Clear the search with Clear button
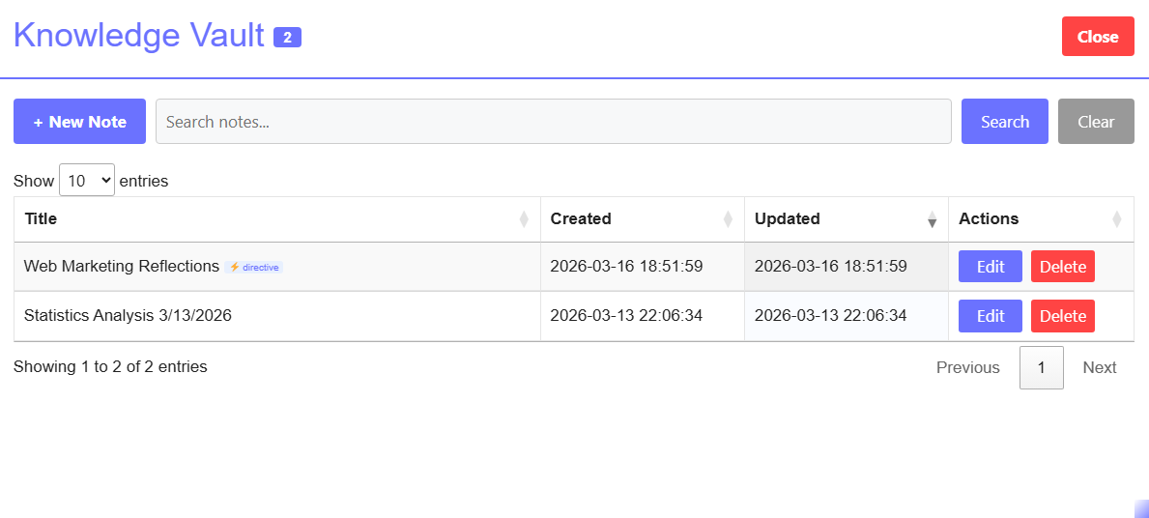This screenshot has width=1149, height=518. point(1096,122)
